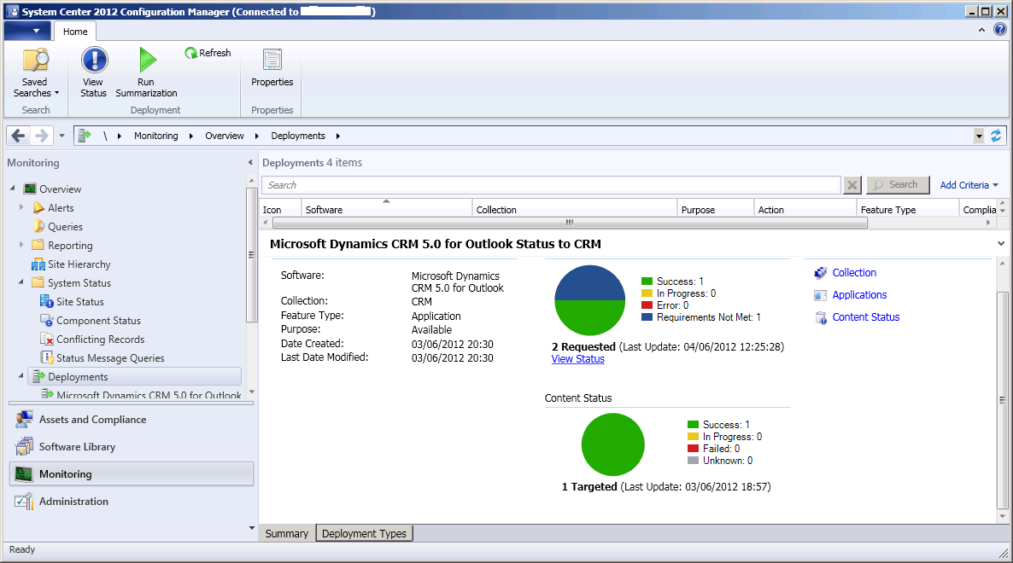
Task: Select the Summary tab
Action: coord(286,532)
